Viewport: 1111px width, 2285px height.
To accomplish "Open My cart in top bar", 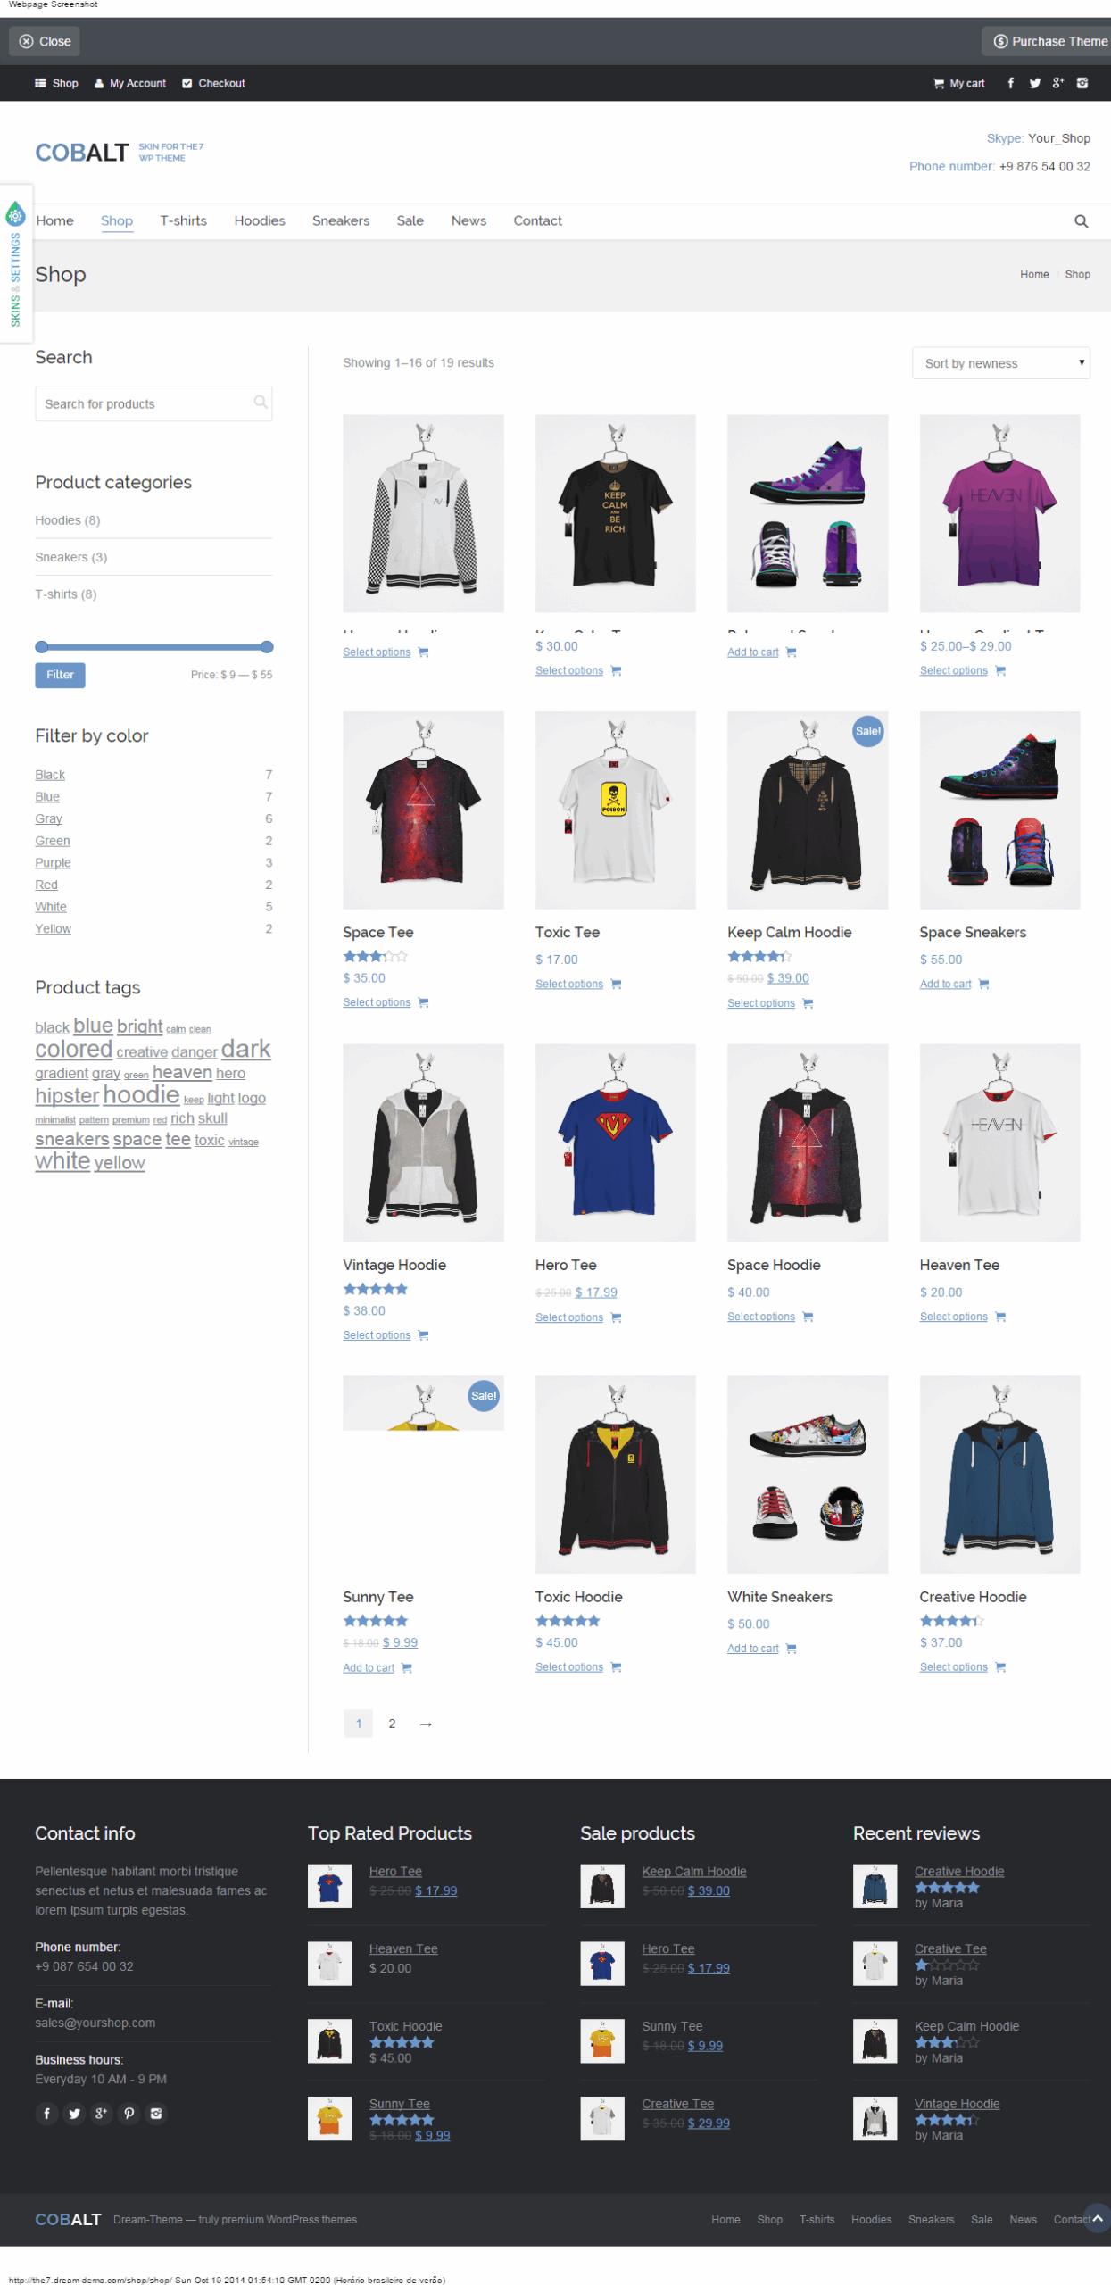I will click(958, 83).
